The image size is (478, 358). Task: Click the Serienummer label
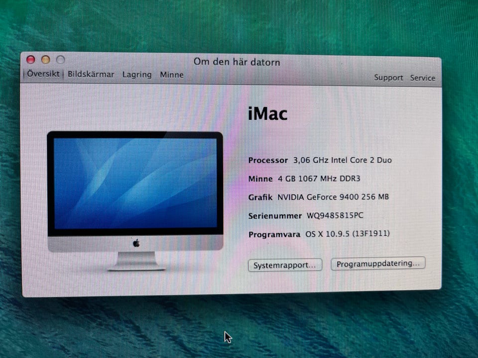tap(275, 216)
